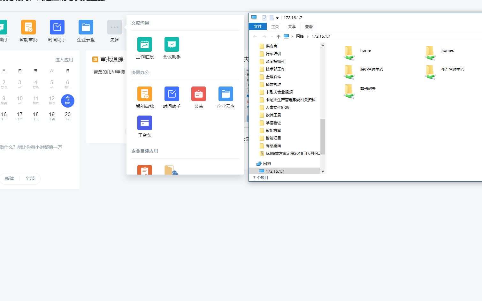Click the orange clipboard app under 企业自建应用
Screen dimensions: 482x301
point(145,170)
